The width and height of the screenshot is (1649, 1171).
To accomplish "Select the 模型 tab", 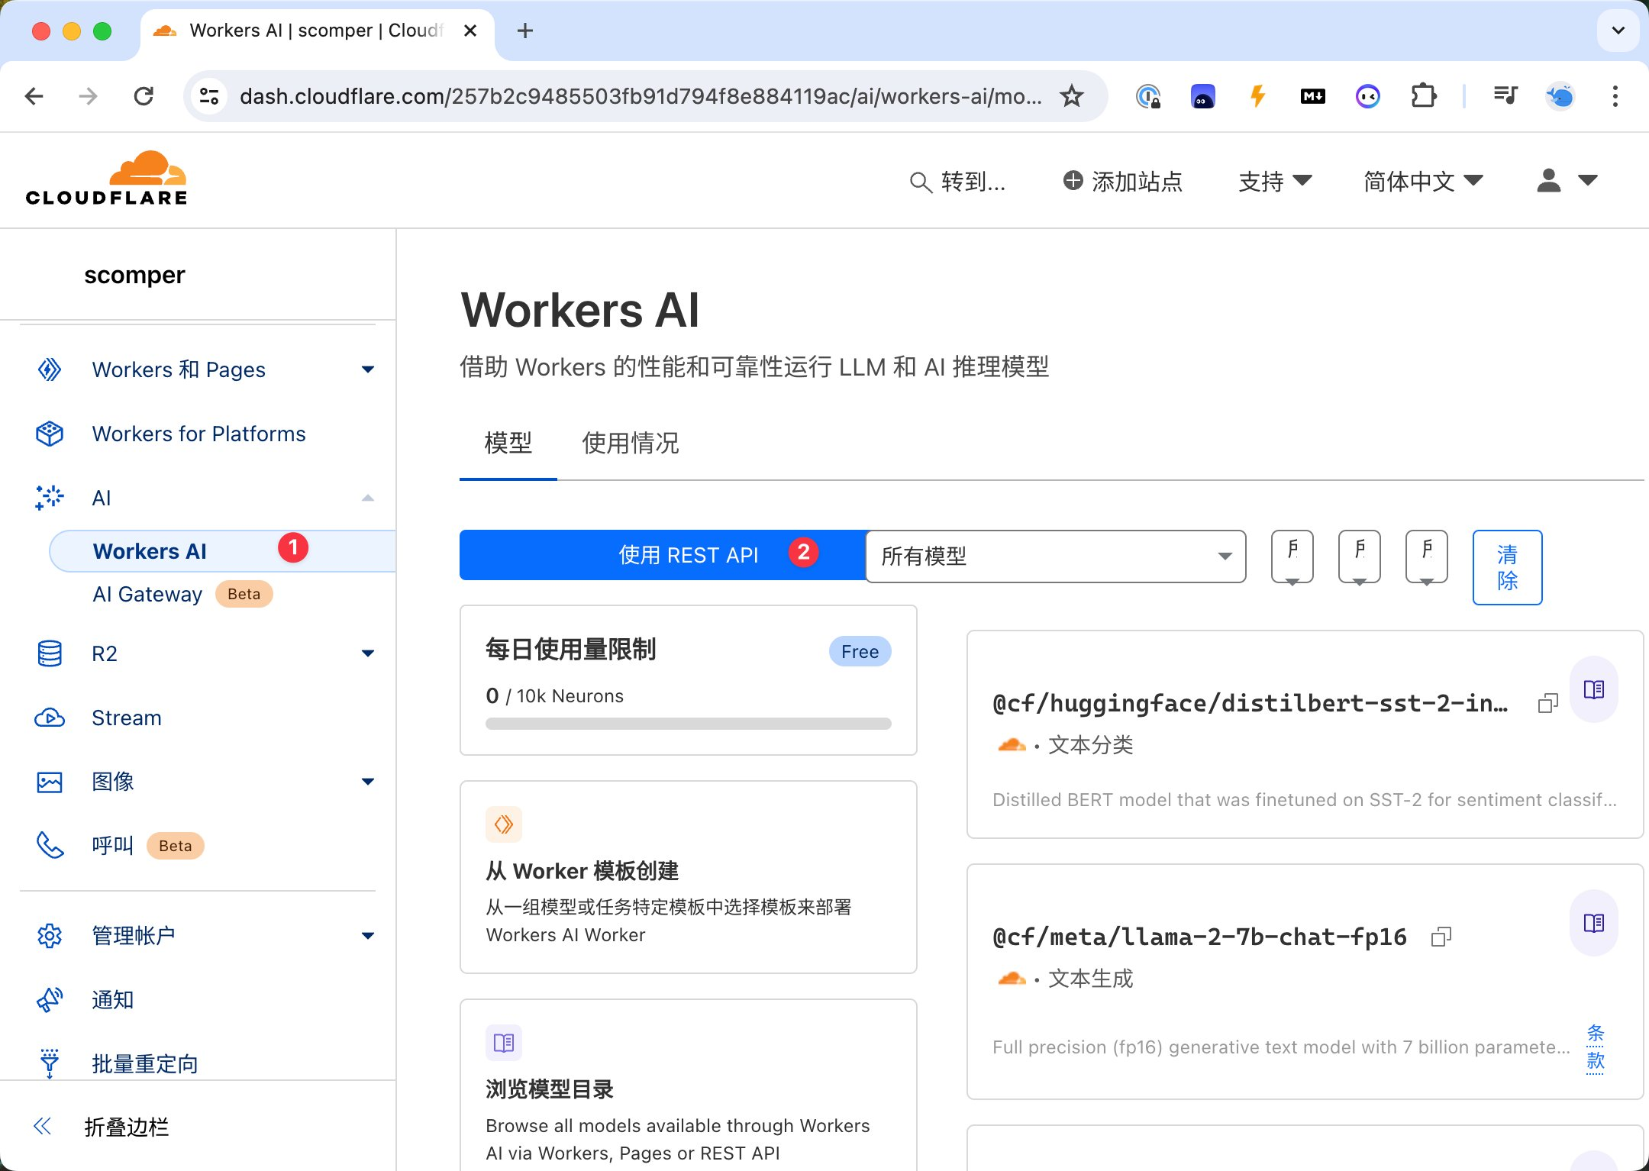I will [508, 443].
